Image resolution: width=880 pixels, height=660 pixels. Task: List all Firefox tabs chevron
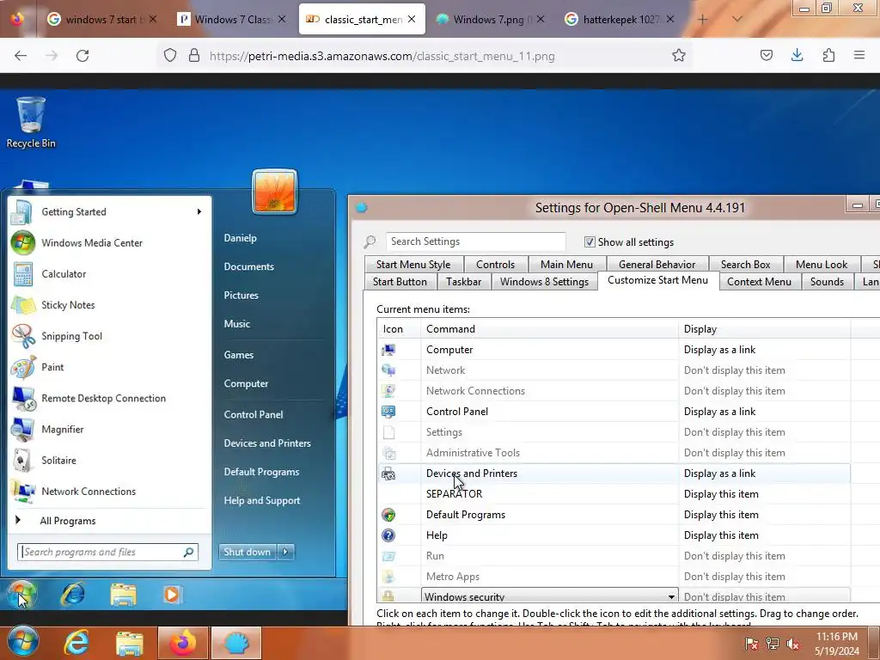tap(737, 19)
